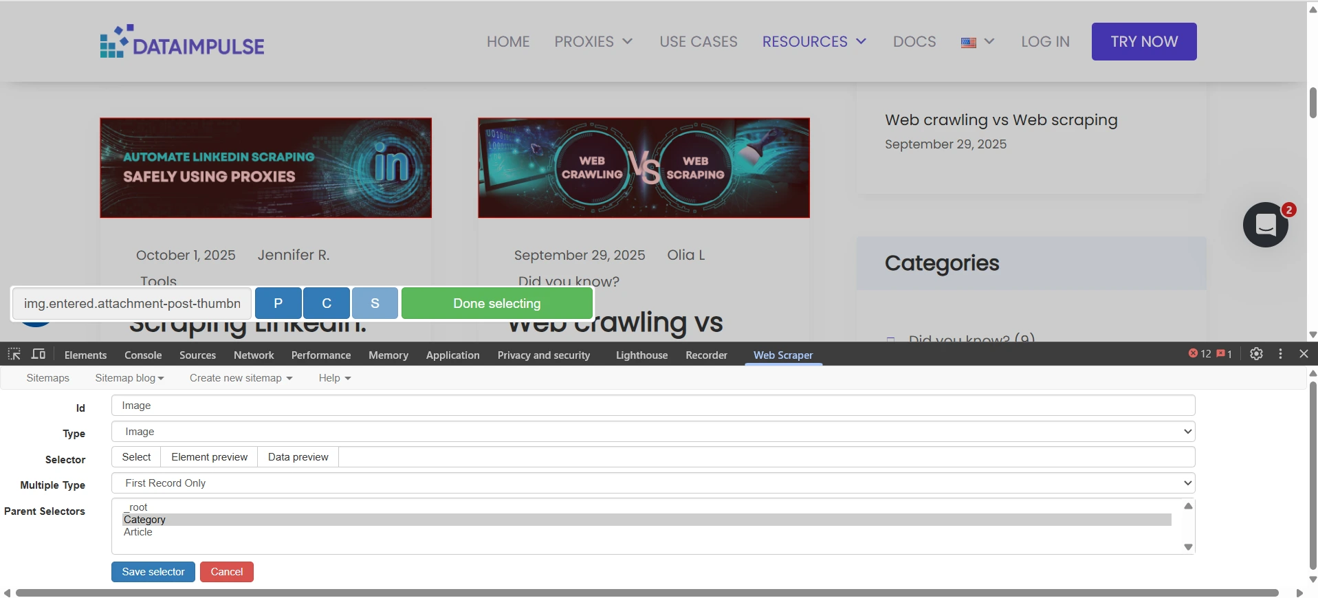Open the DevTools three-dot customize menu

[x=1280, y=354]
